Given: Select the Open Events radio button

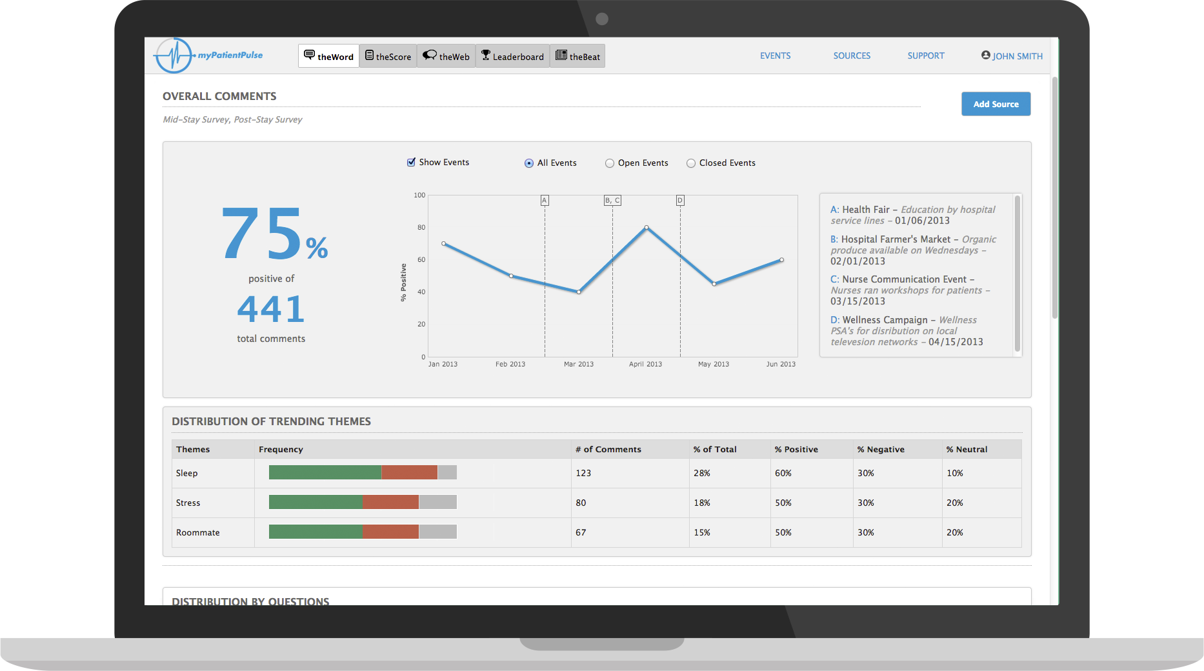Looking at the screenshot, I should [609, 163].
